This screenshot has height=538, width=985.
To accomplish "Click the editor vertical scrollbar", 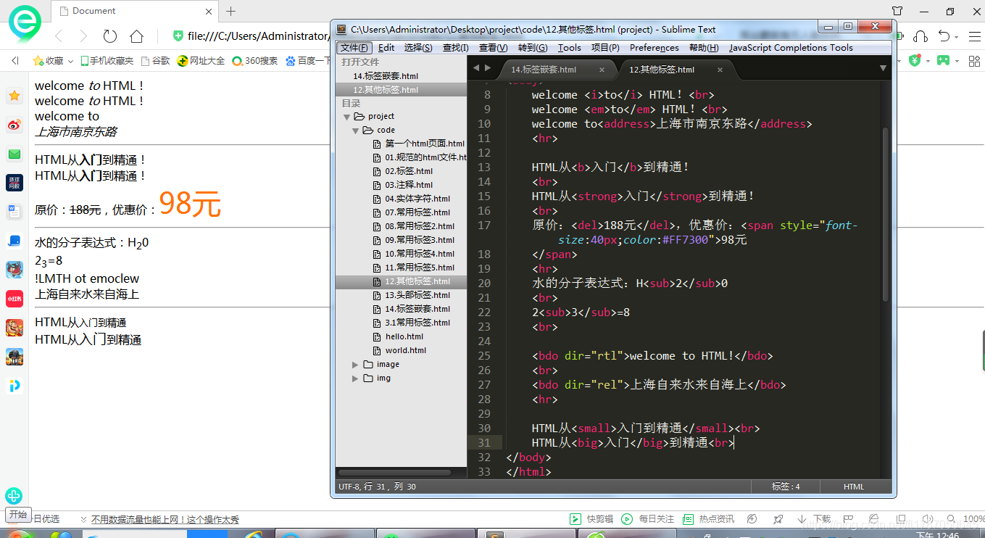I will click(884, 214).
